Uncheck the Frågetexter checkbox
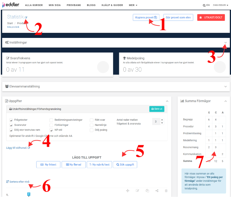 [11, 120]
